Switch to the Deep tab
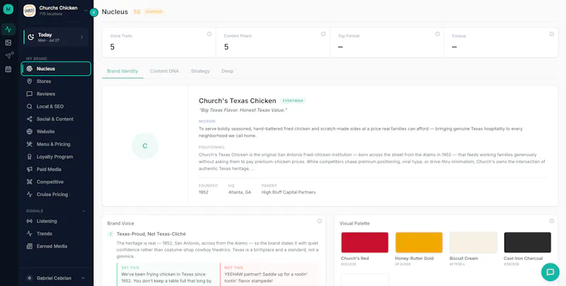This screenshot has height=286, width=566. coord(227,71)
